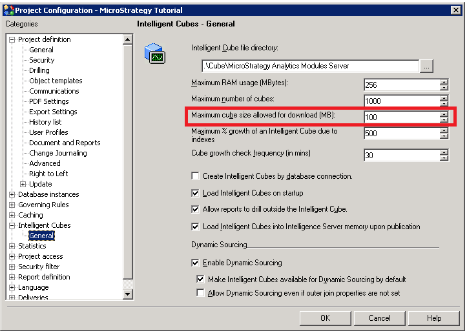The width and height of the screenshot is (467, 335).
Task: Expand the Report definition node
Action: [x=12, y=278]
